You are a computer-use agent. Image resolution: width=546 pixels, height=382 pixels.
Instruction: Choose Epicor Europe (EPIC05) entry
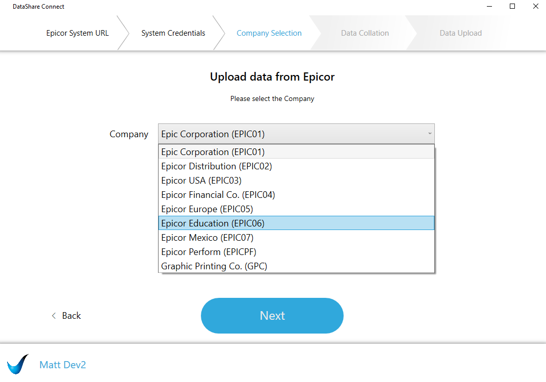pos(296,209)
